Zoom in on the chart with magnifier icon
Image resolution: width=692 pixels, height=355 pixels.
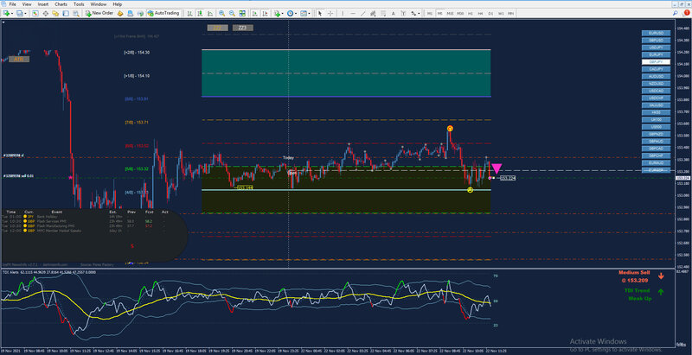pos(221,13)
